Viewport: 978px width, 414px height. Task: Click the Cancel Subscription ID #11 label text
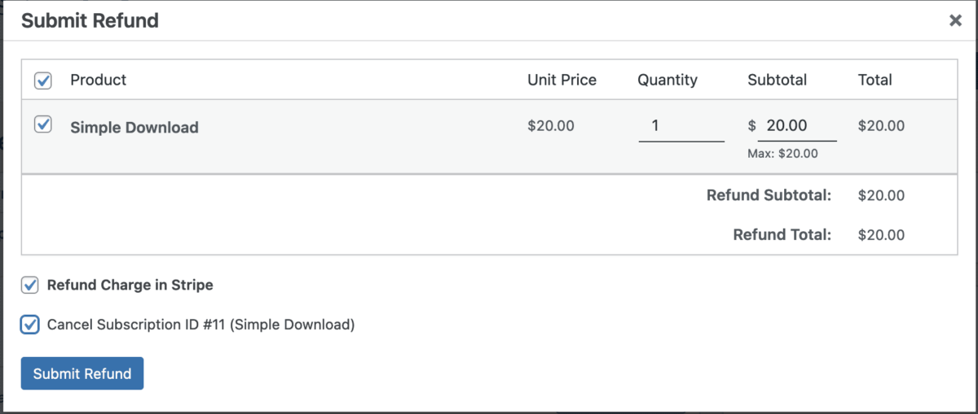200,325
